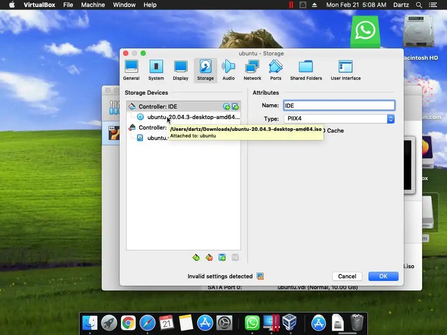This screenshot has width=447, height=335.
Task: Open Finder from the Dock
Action: click(90, 323)
